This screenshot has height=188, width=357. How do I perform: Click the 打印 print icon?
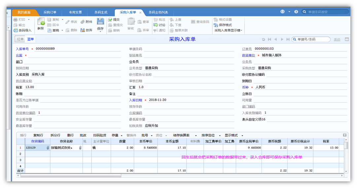pos(16,19)
